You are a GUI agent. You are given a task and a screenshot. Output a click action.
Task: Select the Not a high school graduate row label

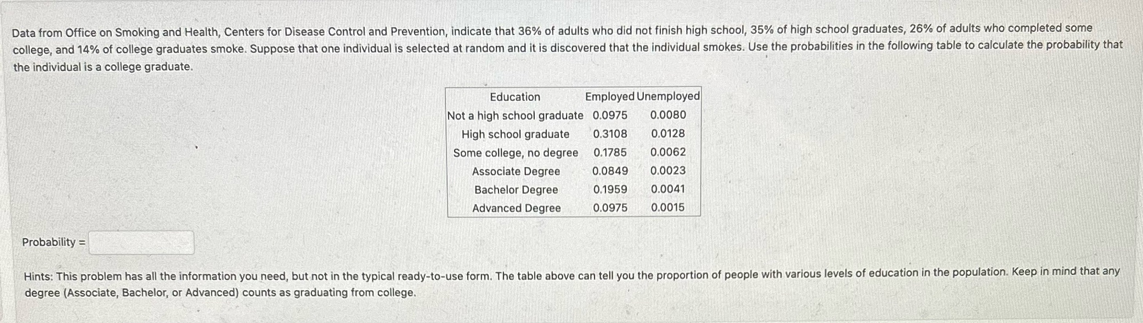tap(515, 116)
